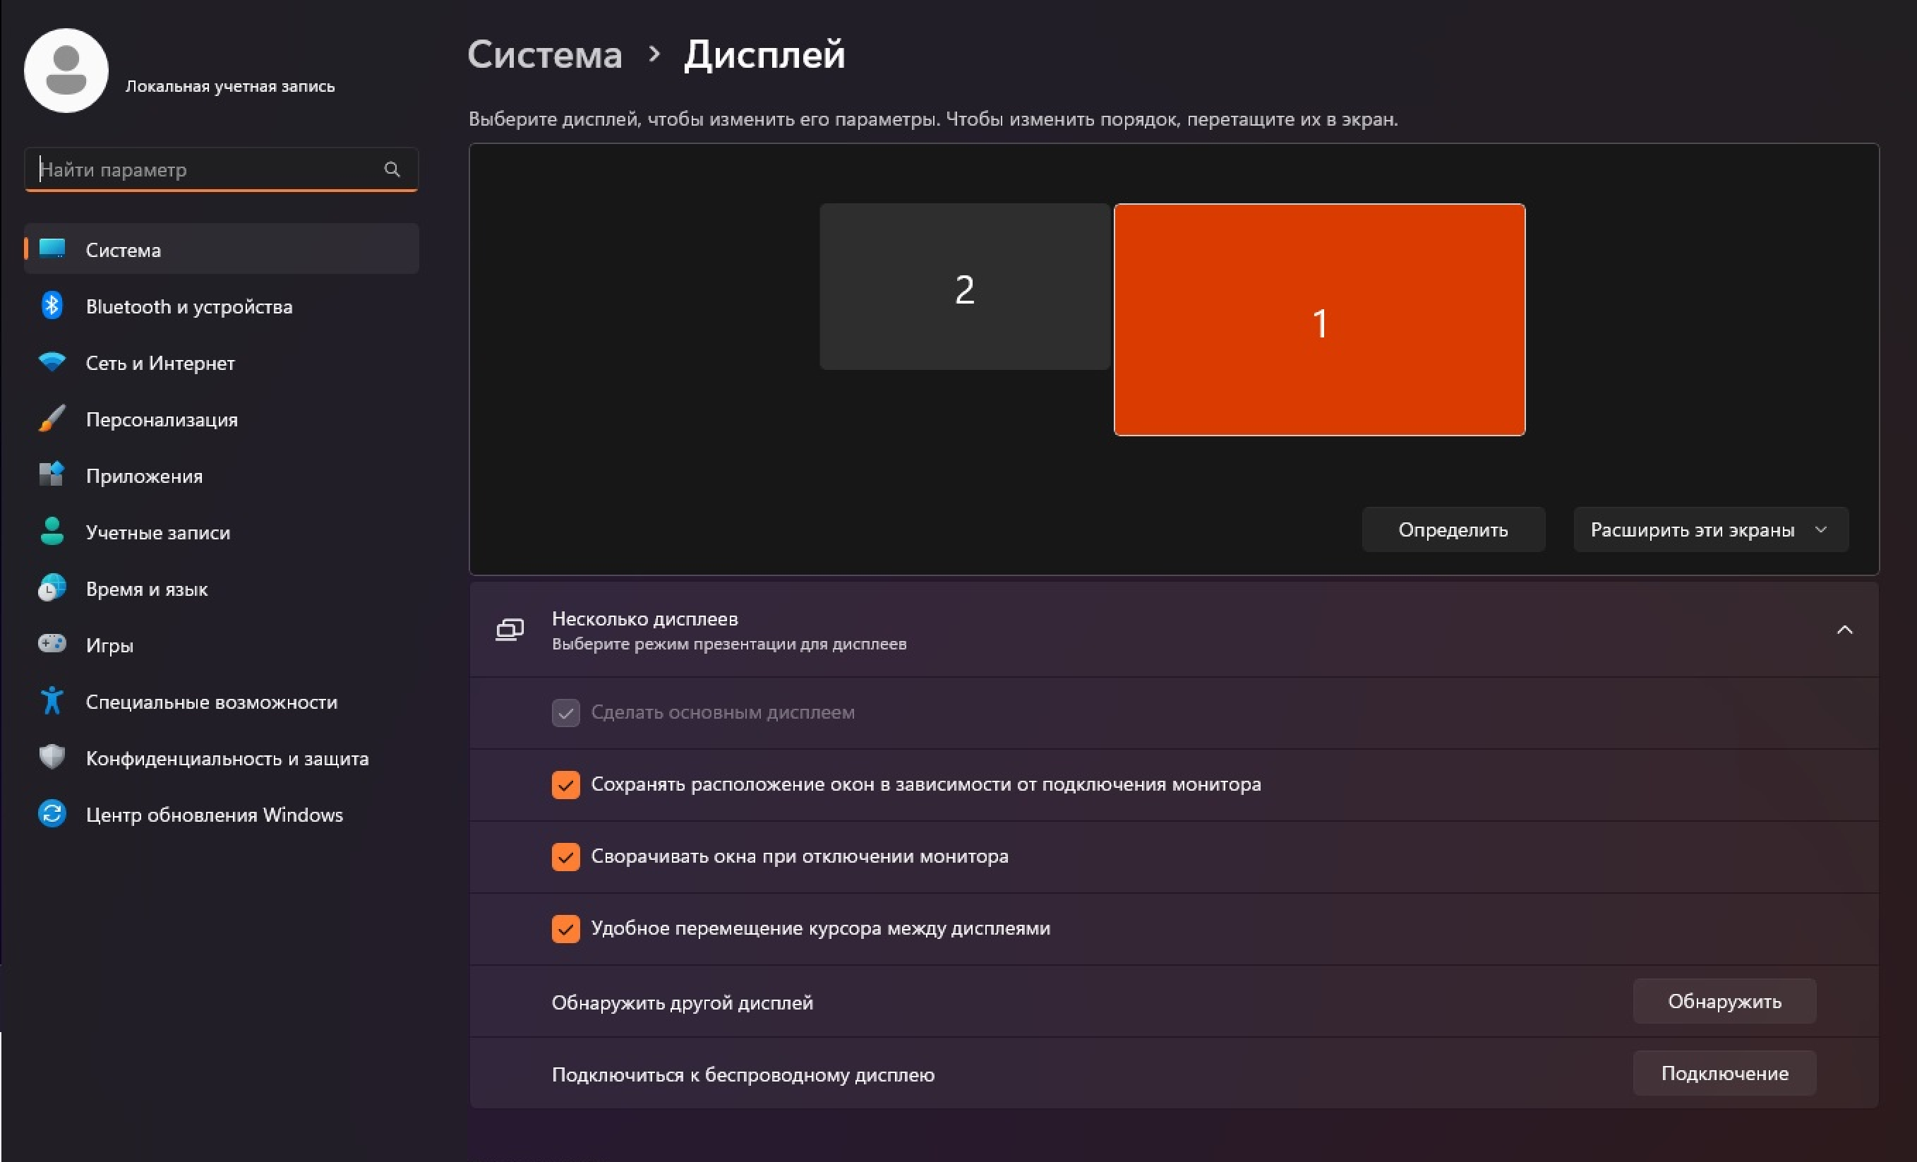Click the Privacy shield icon

[52, 757]
